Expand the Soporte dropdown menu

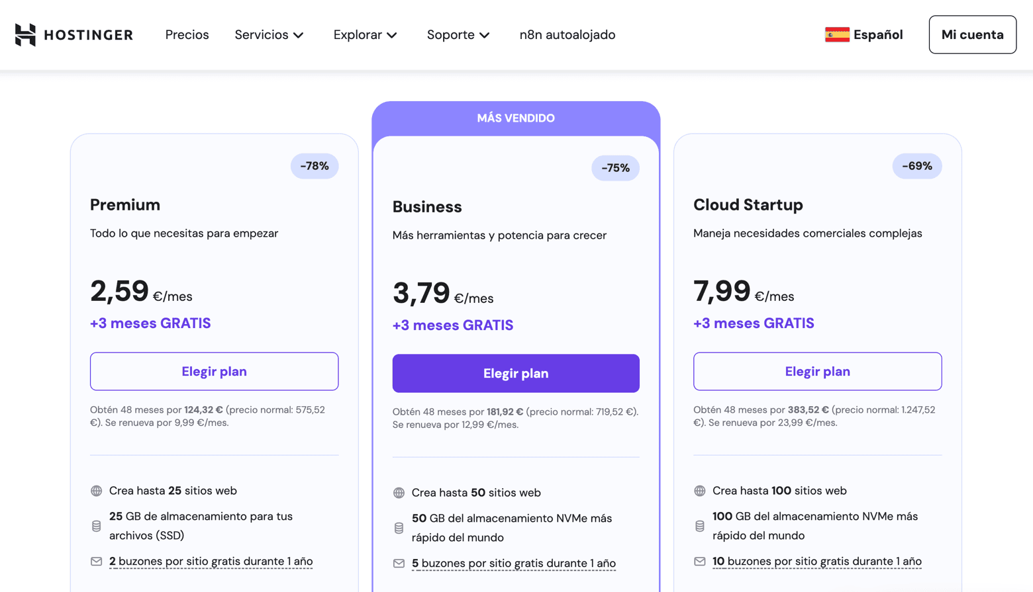pyautogui.click(x=458, y=35)
